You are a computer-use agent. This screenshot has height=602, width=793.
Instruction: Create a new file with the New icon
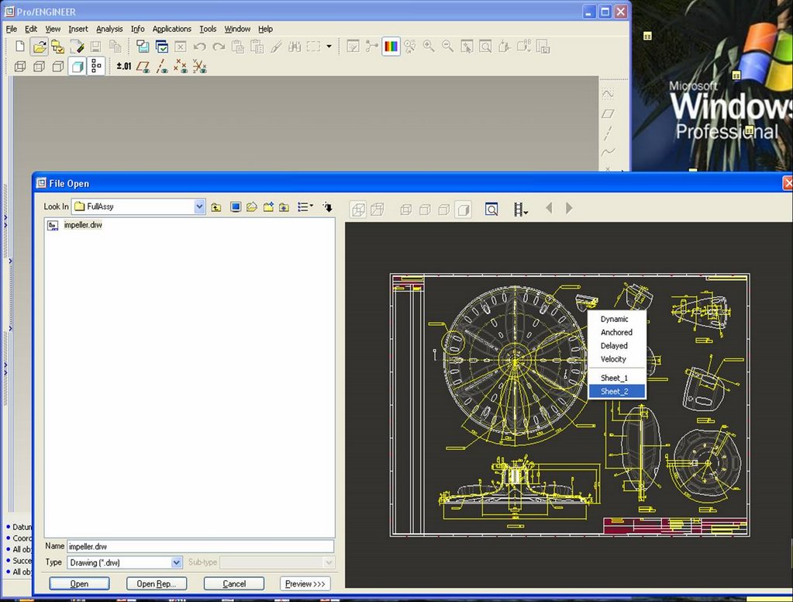[20, 47]
